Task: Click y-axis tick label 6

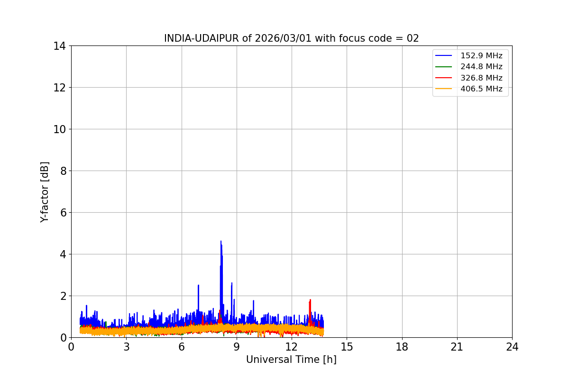Action: pyautogui.click(x=63, y=213)
